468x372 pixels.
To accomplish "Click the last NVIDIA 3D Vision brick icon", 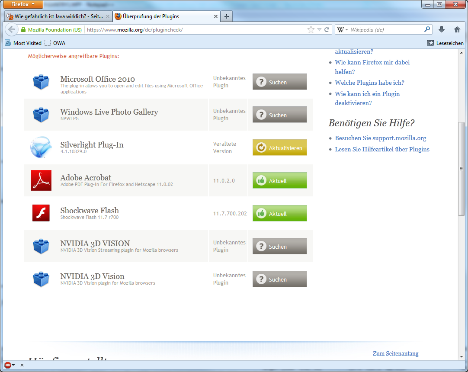I will (x=41, y=279).
